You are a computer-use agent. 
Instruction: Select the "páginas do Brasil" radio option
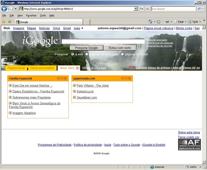[122, 54]
